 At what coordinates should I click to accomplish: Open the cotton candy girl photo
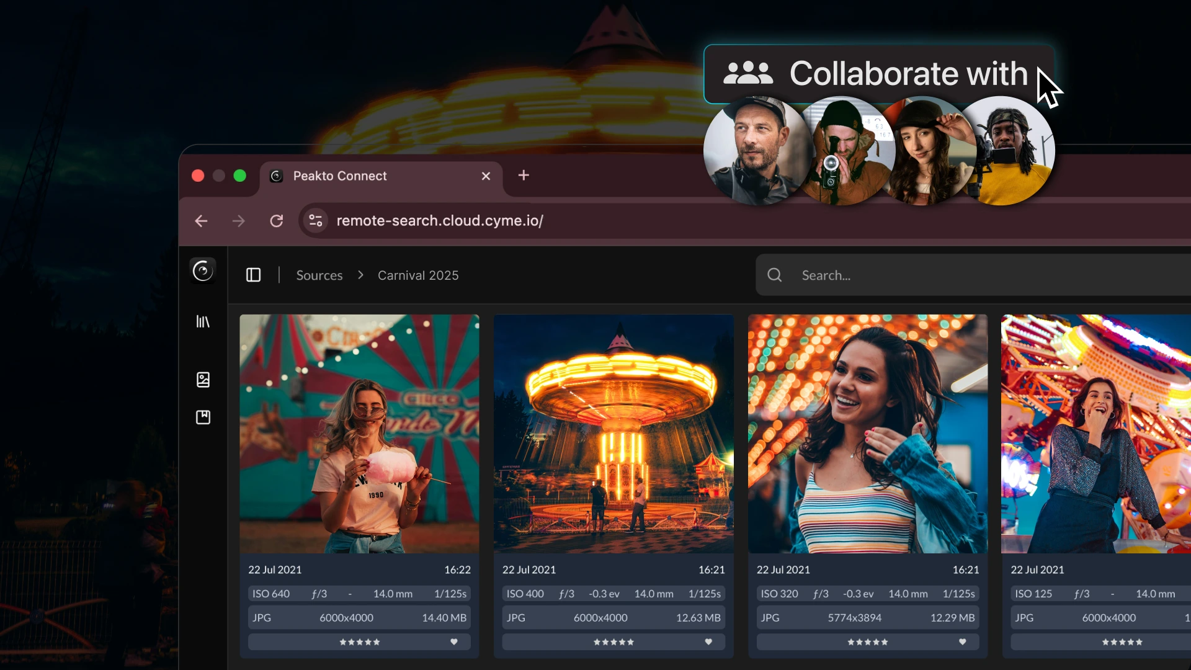coord(359,434)
